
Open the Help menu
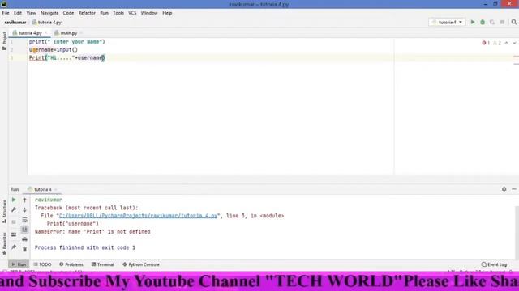[167, 13]
